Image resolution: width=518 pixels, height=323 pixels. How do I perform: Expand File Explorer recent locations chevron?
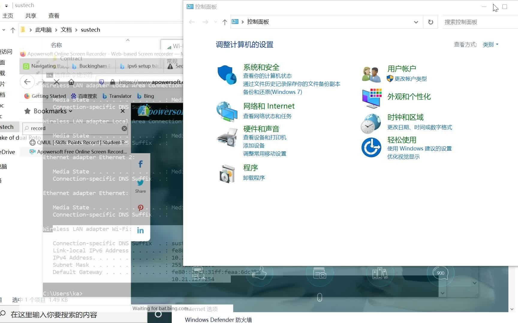click(4, 30)
